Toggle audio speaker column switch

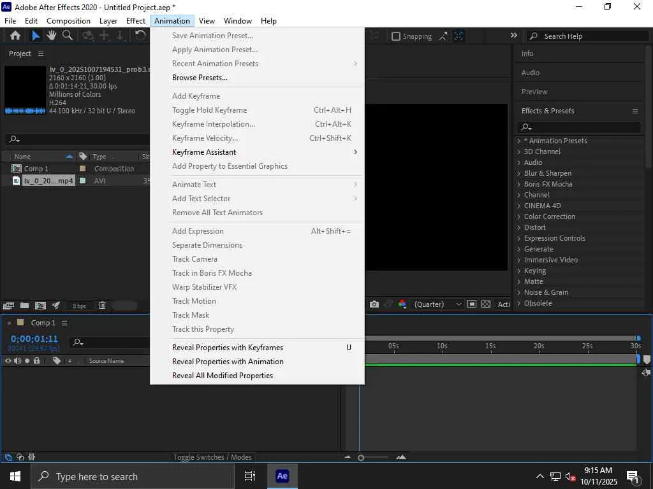(x=17, y=361)
